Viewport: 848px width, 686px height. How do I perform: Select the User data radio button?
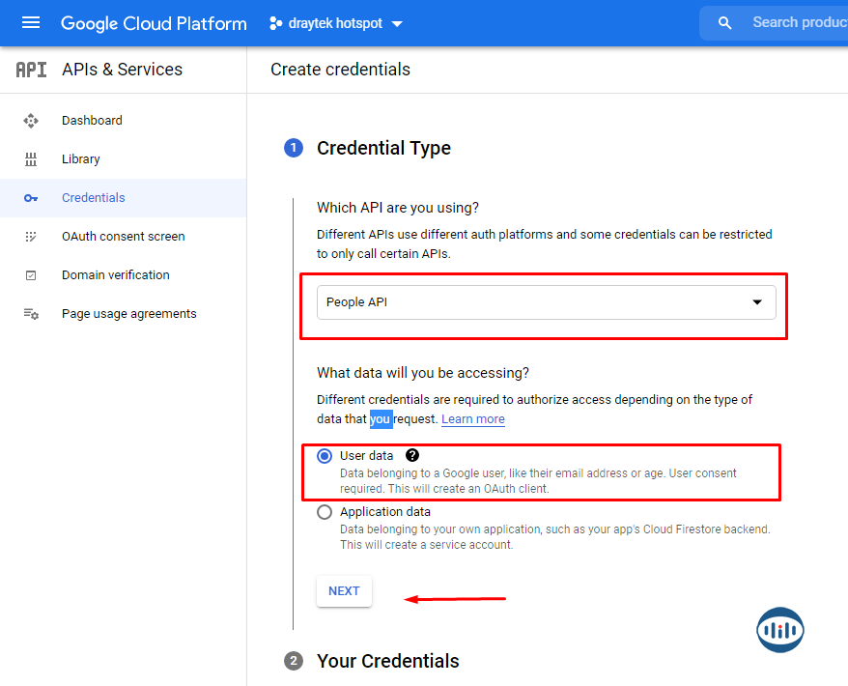[325, 456]
